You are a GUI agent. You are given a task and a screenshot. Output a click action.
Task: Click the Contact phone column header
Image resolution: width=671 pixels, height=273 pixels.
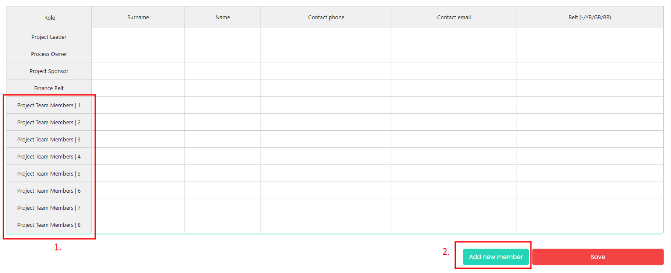click(326, 18)
